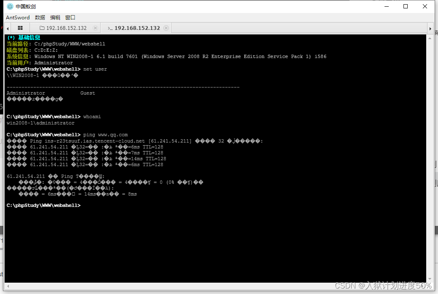
Task: Click the horizontal scrollbar left arrow
Action: [x=8, y=286]
